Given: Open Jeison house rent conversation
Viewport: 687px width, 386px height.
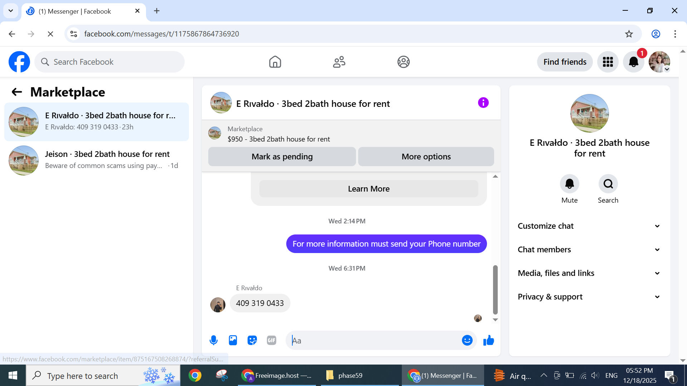Looking at the screenshot, I should (x=97, y=160).
